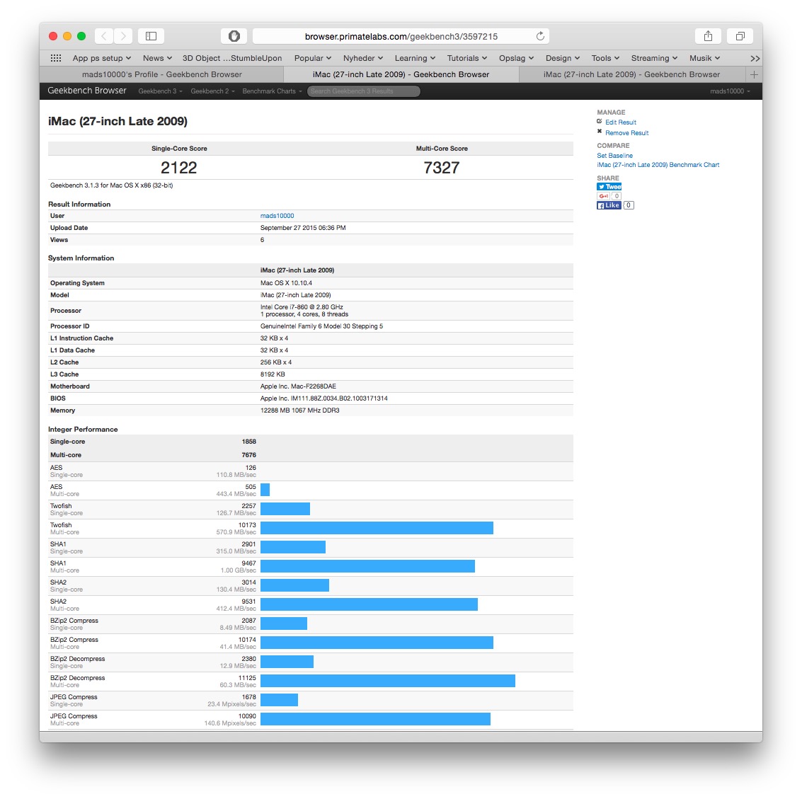Image resolution: width=802 pixels, height=799 pixels.
Task: Close the Safari window with red button
Action: click(x=53, y=36)
